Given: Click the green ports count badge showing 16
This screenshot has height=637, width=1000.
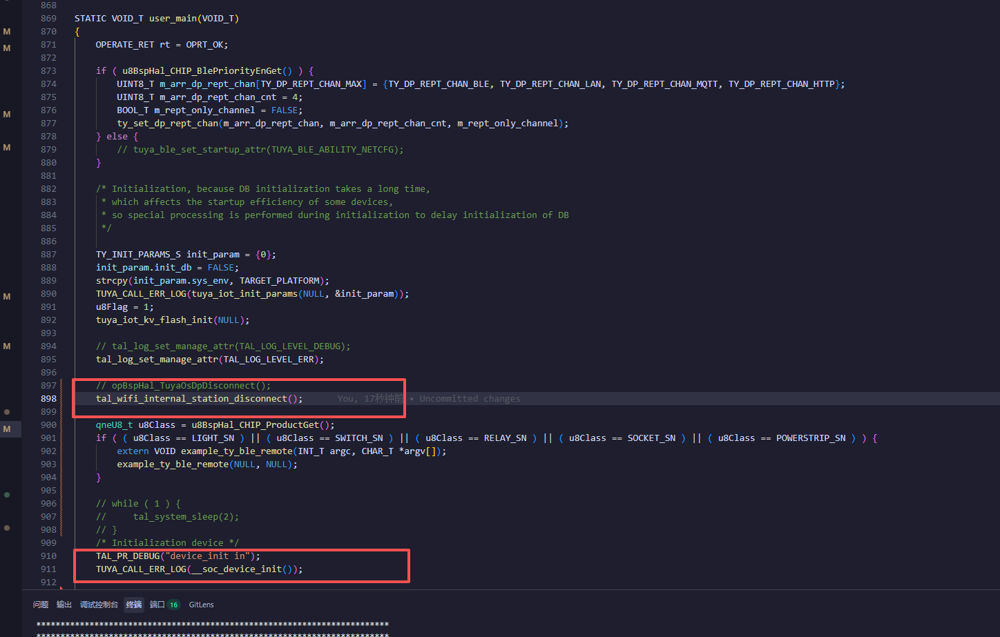Looking at the screenshot, I should 173,604.
